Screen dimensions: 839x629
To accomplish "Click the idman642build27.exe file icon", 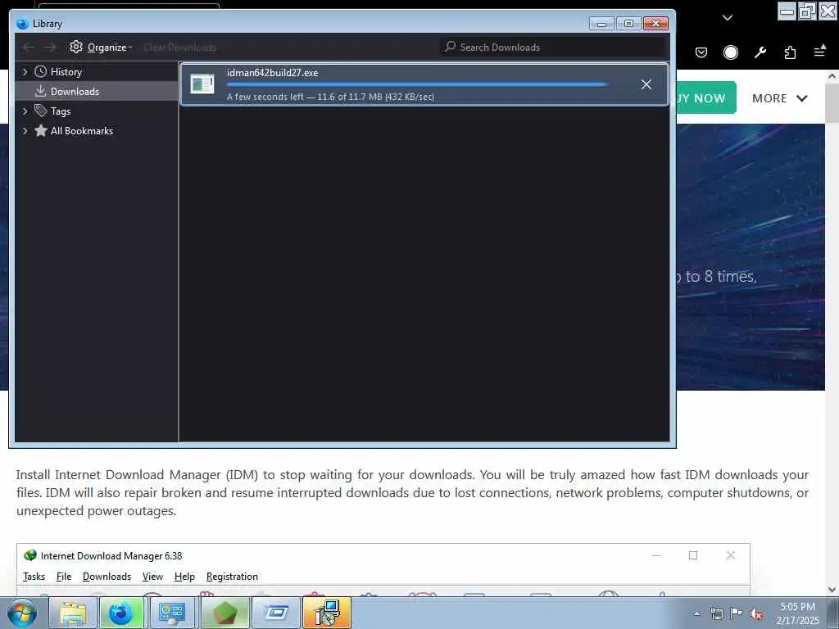I will 202,84.
